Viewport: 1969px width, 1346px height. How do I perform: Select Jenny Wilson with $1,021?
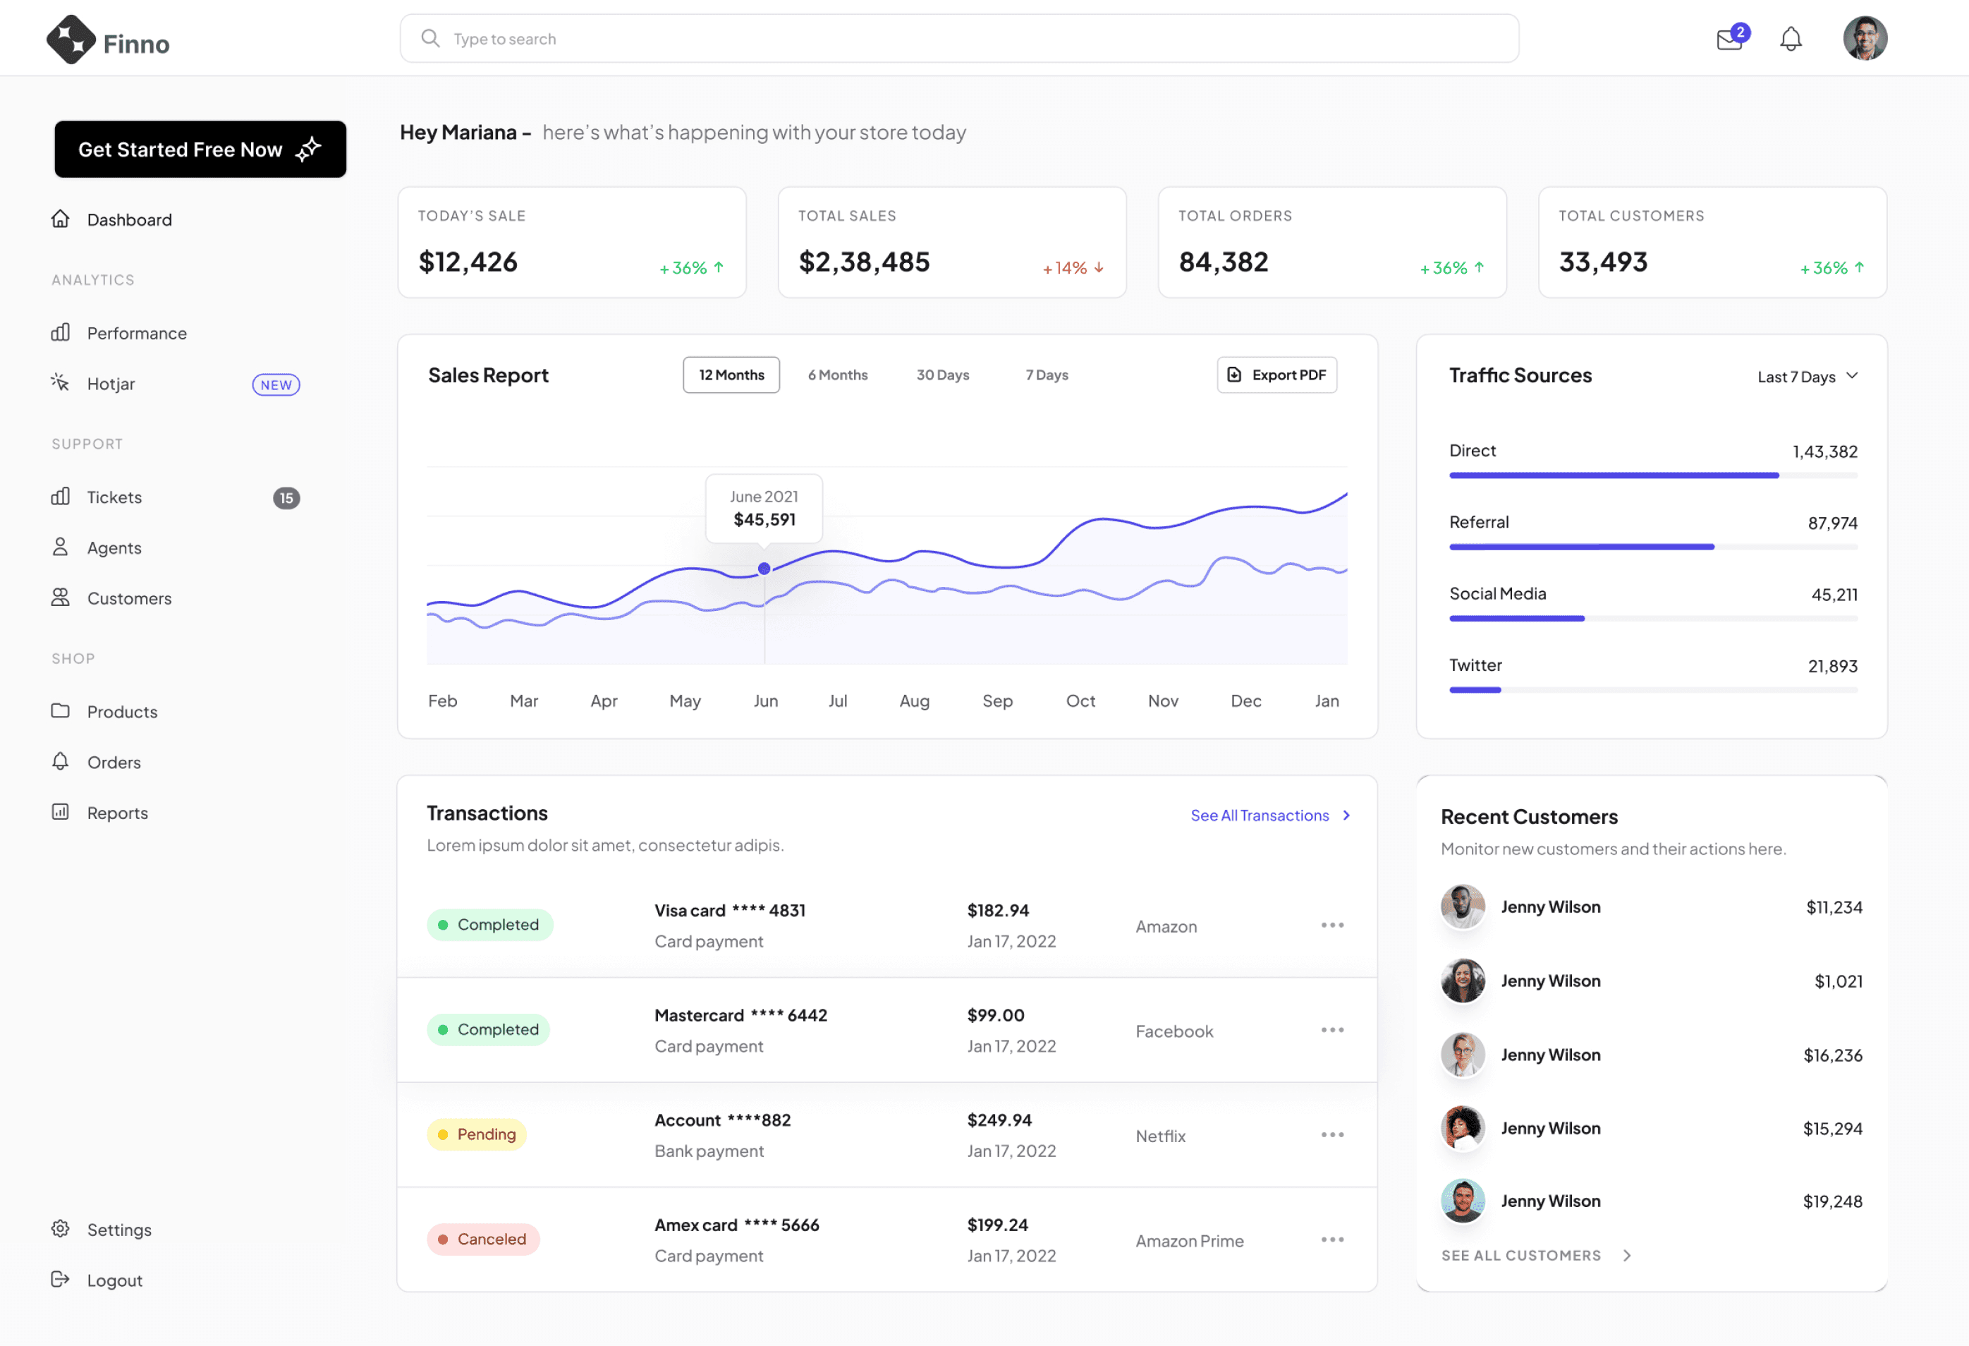(x=1652, y=981)
